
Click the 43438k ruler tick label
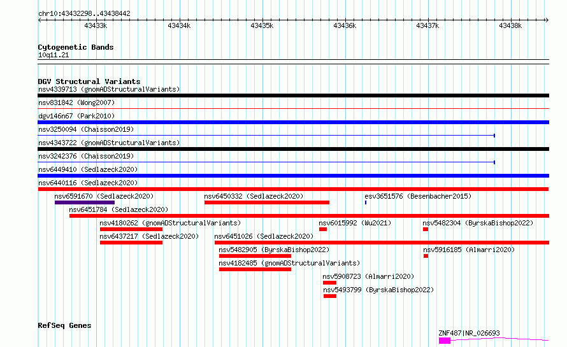point(510,25)
